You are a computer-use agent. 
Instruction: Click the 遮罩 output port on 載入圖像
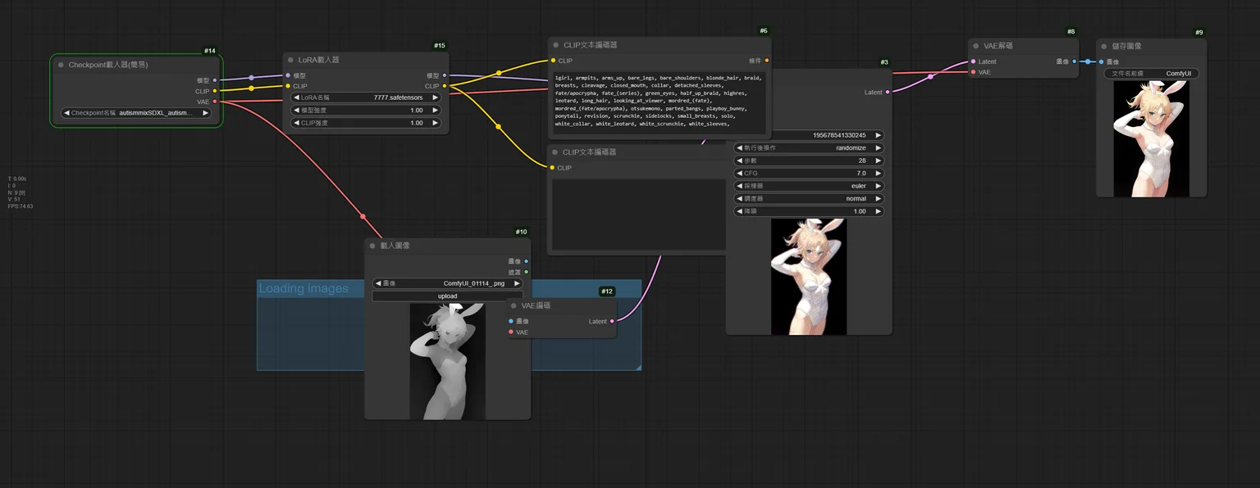coord(526,272)
